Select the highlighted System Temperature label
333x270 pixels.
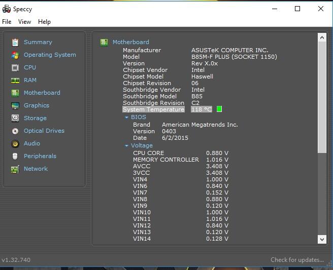153,109
